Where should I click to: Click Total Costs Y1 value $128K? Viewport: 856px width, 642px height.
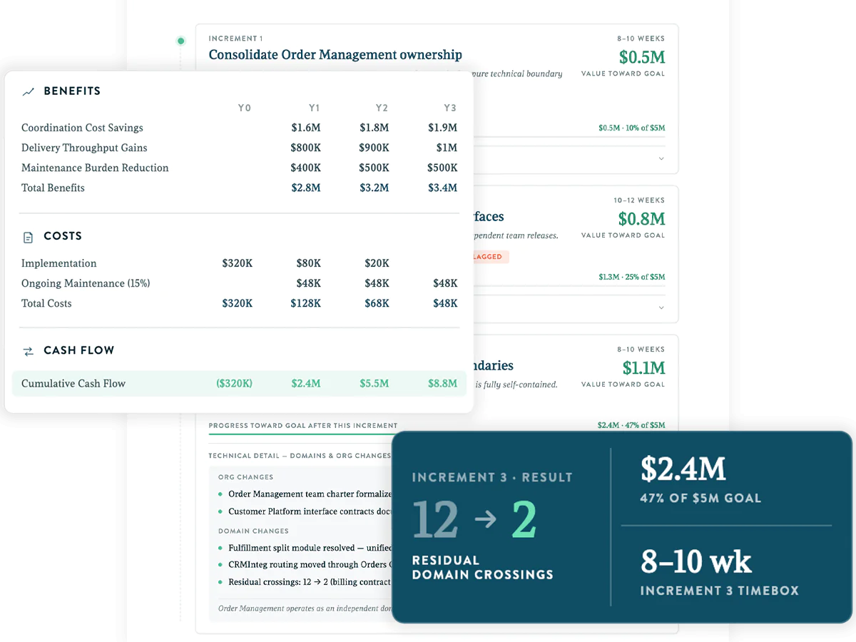[306, 303]
